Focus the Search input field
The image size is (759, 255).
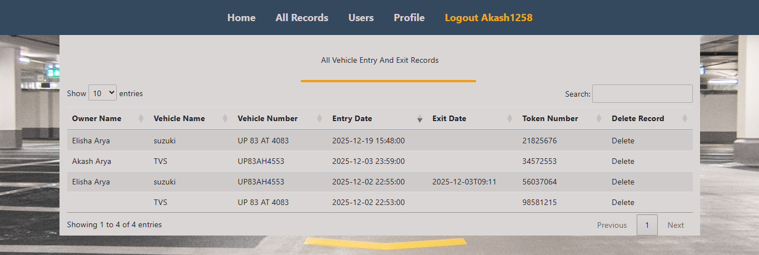click(x=642, y=94)
